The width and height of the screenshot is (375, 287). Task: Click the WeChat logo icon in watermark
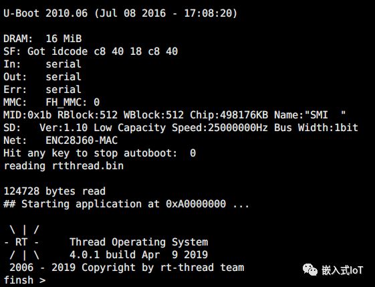[x=310, y=270]
